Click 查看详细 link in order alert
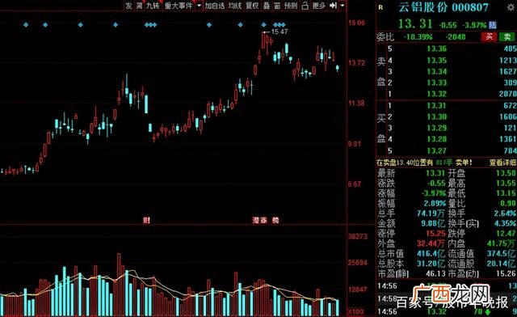 502,163
